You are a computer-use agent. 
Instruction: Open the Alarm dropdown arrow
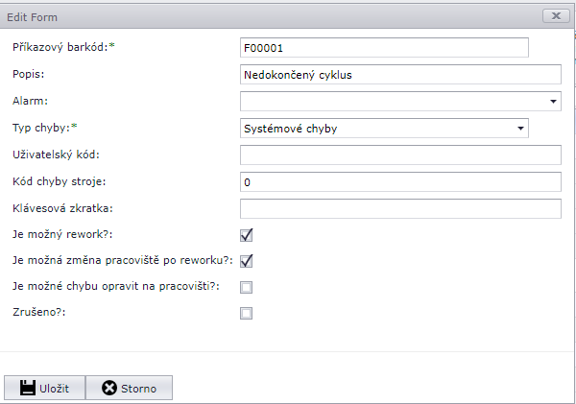point(554,101)
